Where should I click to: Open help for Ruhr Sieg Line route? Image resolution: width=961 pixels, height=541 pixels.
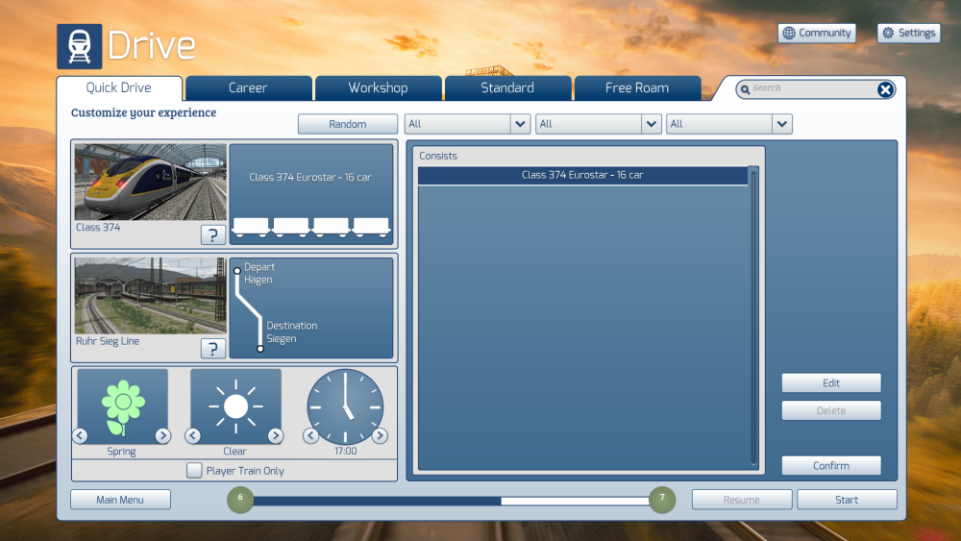[212, 349]
